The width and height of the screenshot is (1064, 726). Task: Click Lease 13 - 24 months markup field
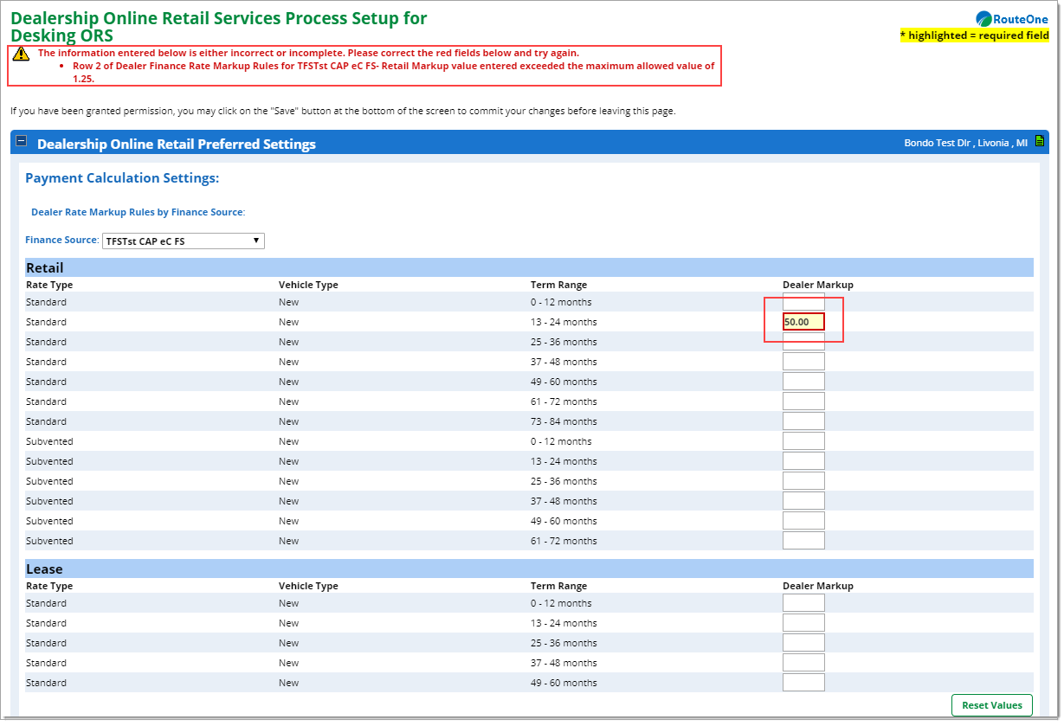tap(803, 623)
